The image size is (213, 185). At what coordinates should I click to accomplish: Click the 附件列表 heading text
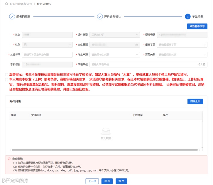coord(15,101)
